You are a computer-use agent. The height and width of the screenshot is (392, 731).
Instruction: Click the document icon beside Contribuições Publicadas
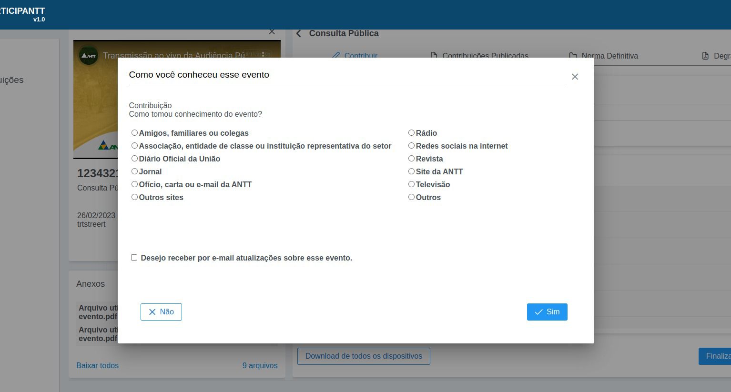tap(434, 56)
